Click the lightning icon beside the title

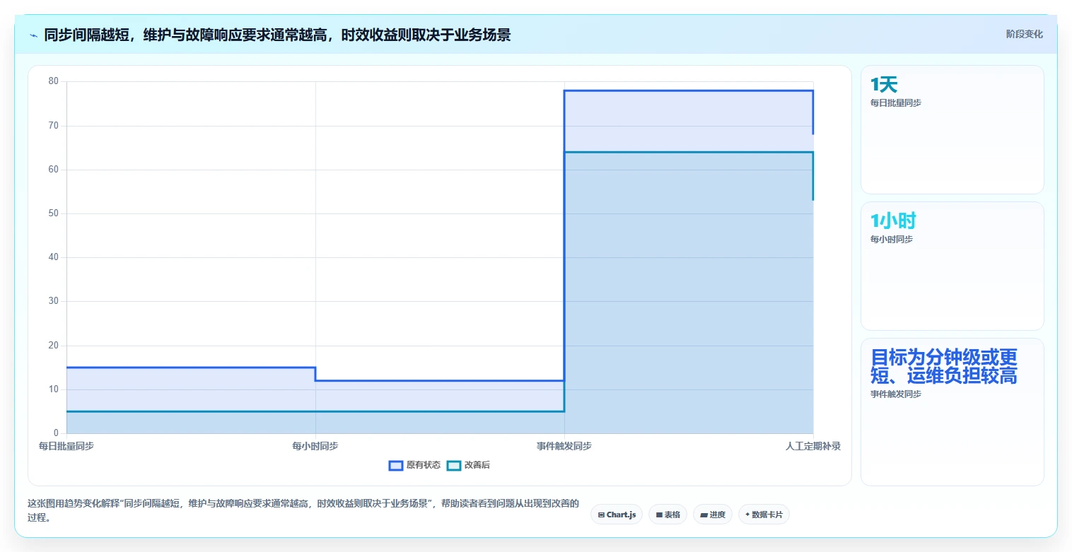33,35
